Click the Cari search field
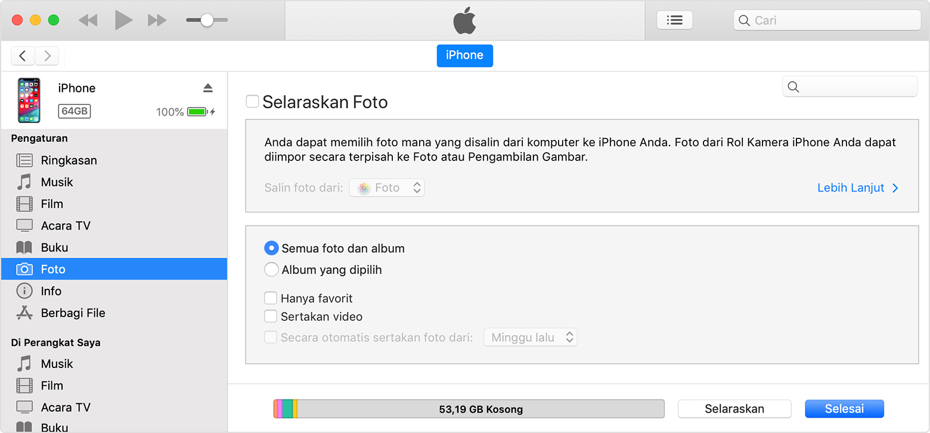The image size is (930, 433). [x=827, y=20]
